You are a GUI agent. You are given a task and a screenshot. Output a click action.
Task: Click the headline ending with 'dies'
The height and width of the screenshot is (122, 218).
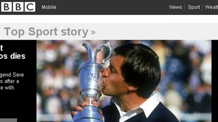(13, 56)
